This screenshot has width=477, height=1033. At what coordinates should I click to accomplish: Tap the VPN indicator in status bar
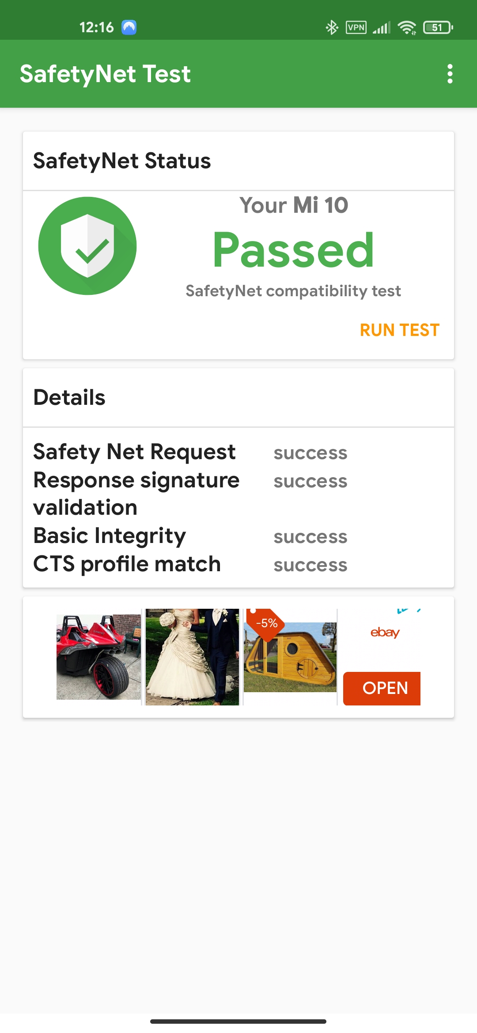coord(356,27)
